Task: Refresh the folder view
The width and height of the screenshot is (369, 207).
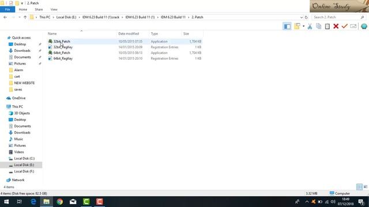Action: click(x=306, y=17)
